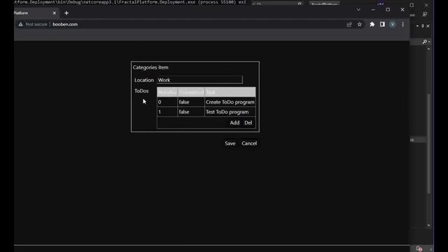Select the 'Create ToDo program' task cell
The height and width of the screenshot is (252, 448).
pyautogui.click(x=230, y=102)
